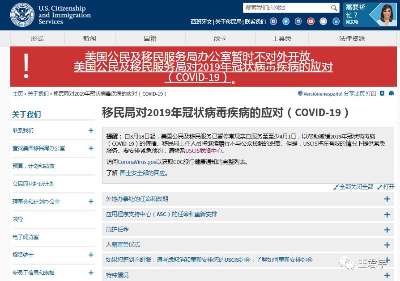400x281 pixels.
Task: Open the LinkedIn social icon
Action: pos(336,21)
